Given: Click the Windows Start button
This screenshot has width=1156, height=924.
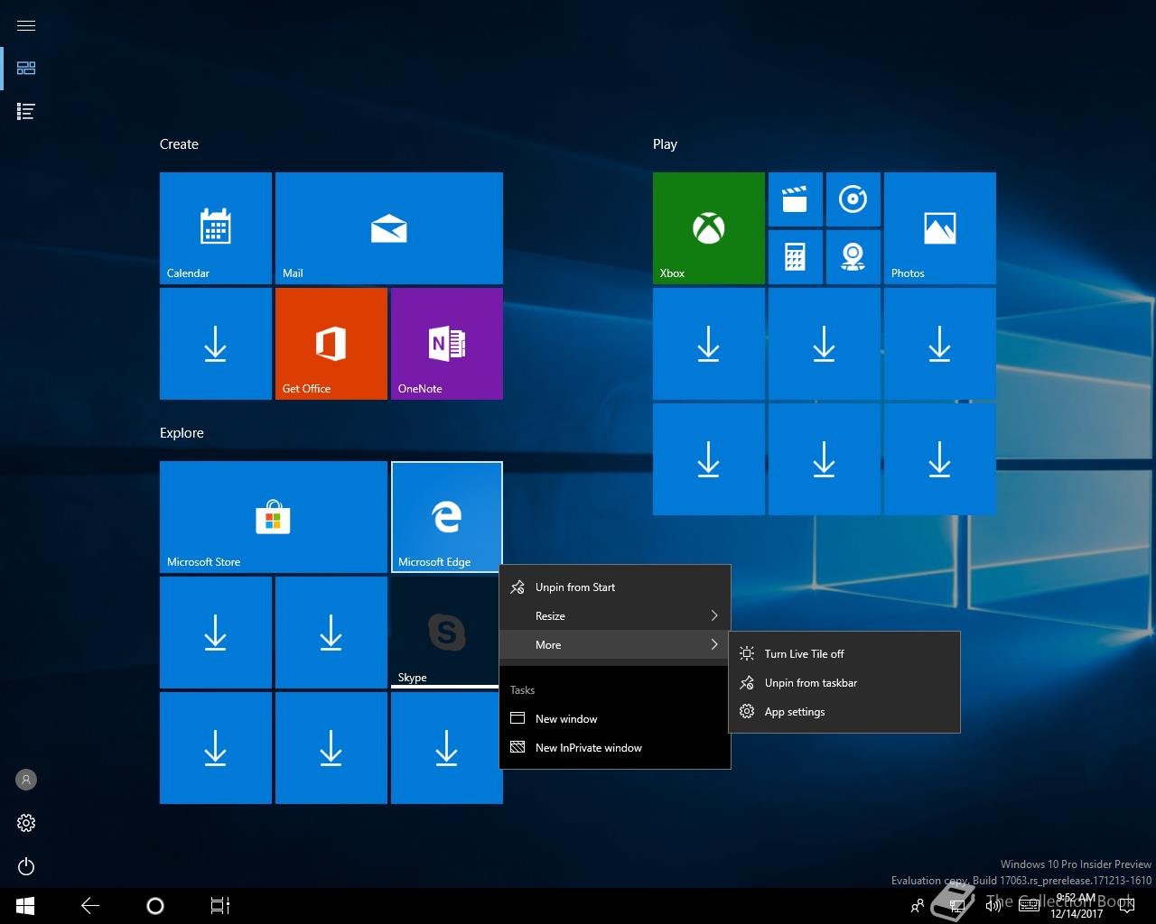Looking at the screenshot, I should [25, 906].
